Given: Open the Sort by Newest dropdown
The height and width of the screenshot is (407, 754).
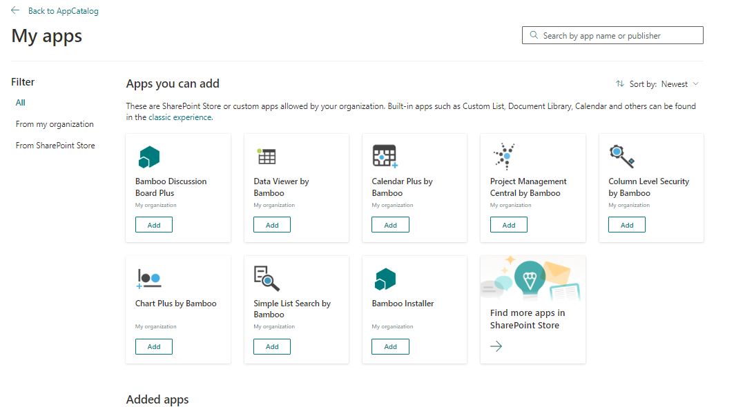Looking at the screenshot, I should [x=657, y=83].
